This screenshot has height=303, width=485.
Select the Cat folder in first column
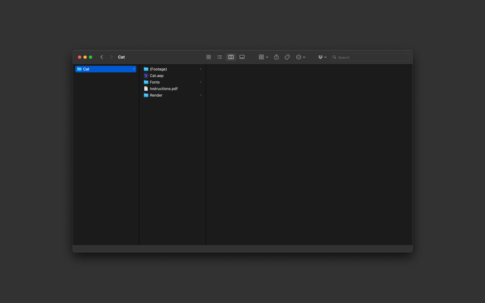(106, 69)
